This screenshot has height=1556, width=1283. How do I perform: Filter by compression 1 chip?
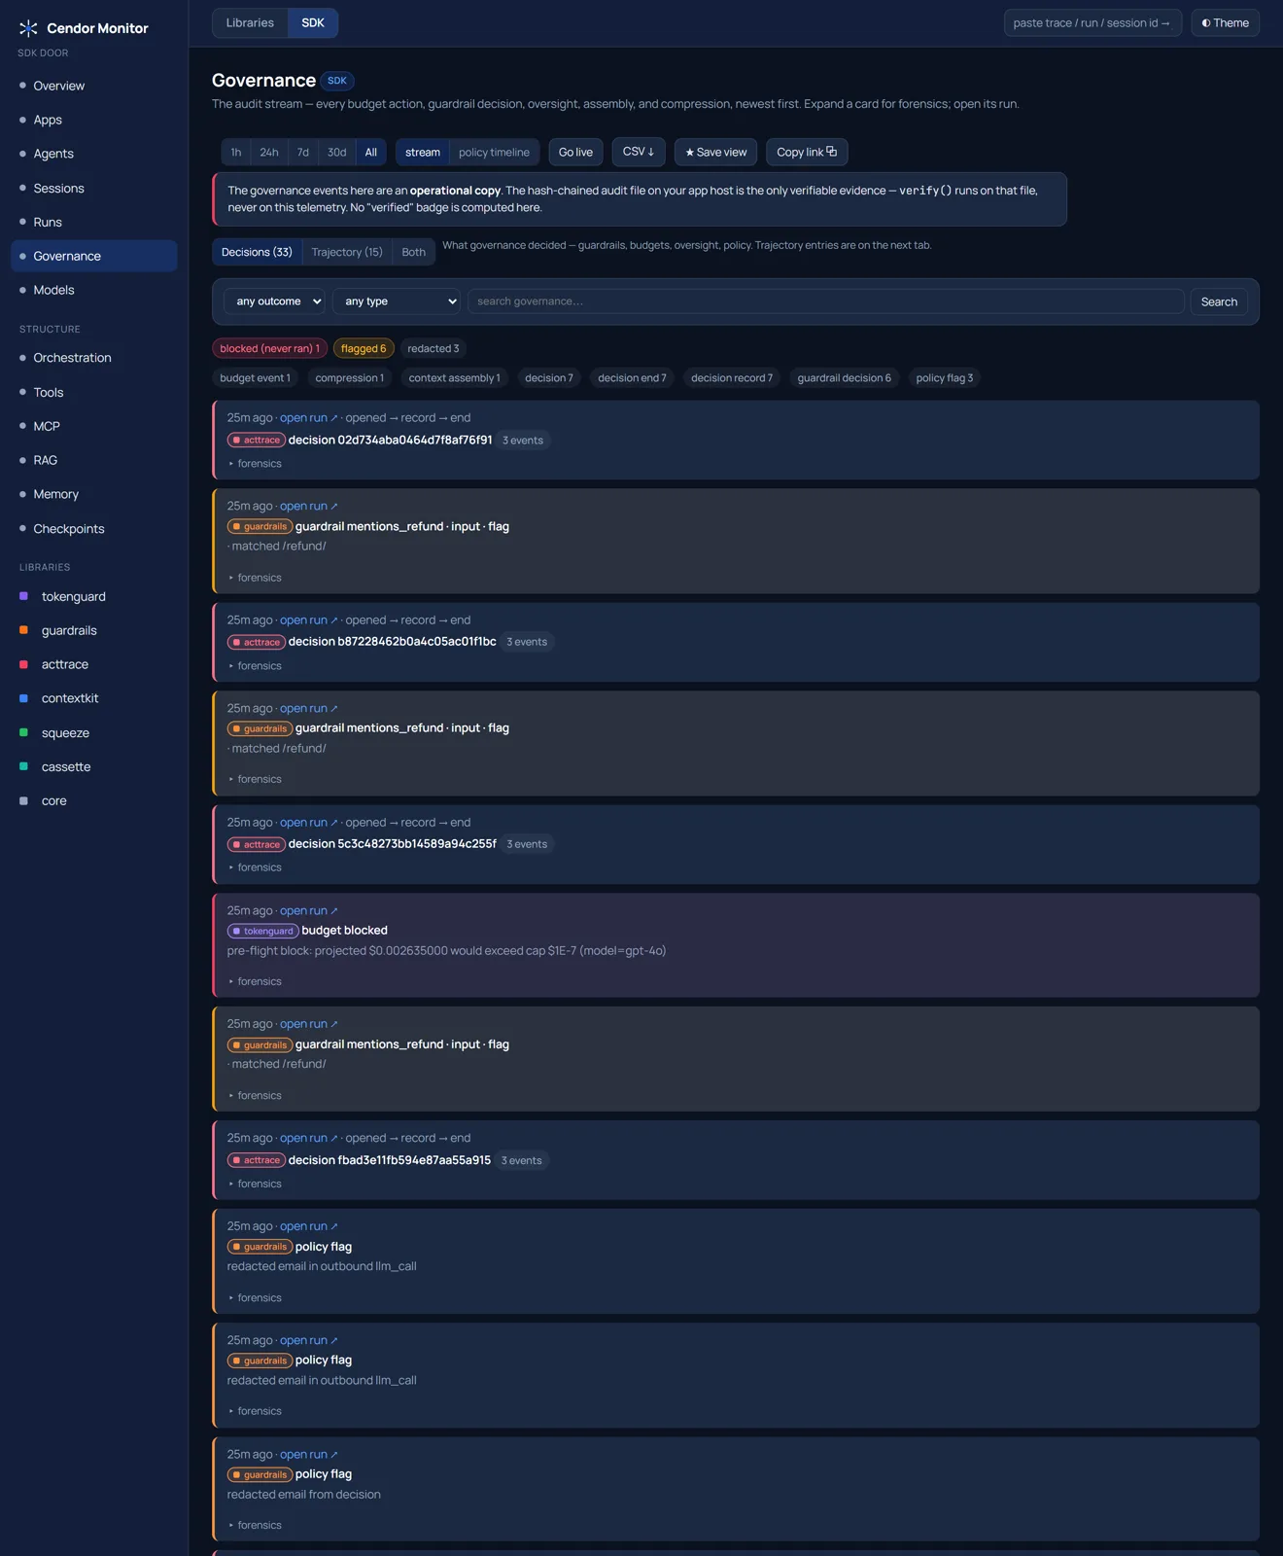coord(350,378)
